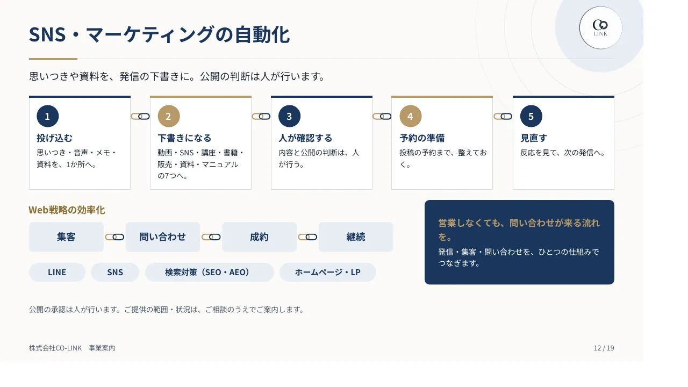
Task: Click the 下書きになる card heading
Action: point(184,138)
